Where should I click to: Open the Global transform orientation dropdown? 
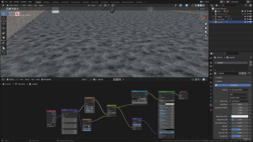(93, 5)
